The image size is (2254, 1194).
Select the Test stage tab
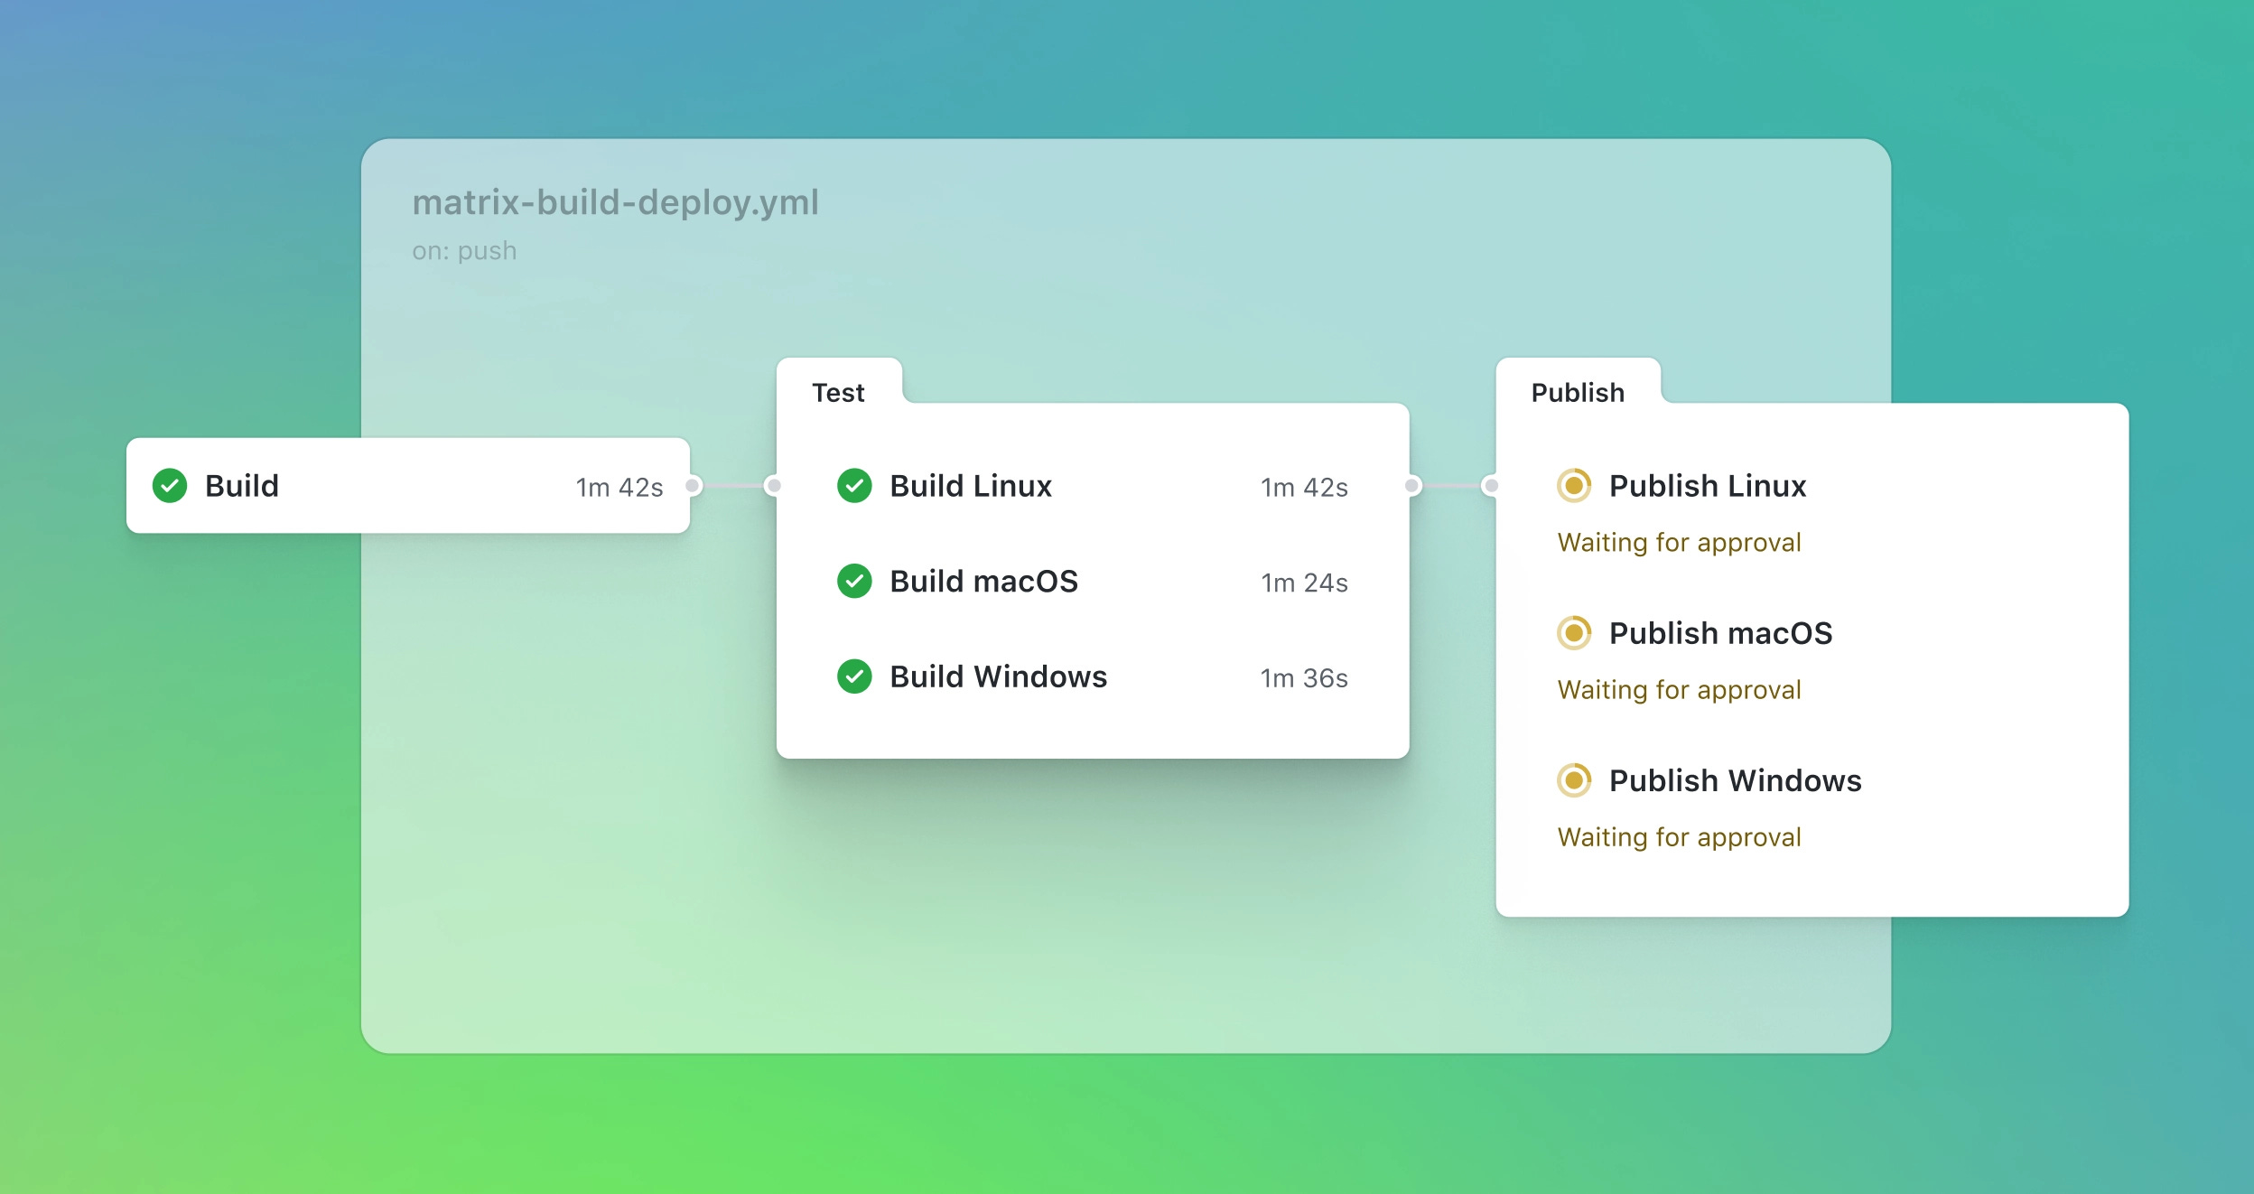pyautogui.click(x=838, y=393)
